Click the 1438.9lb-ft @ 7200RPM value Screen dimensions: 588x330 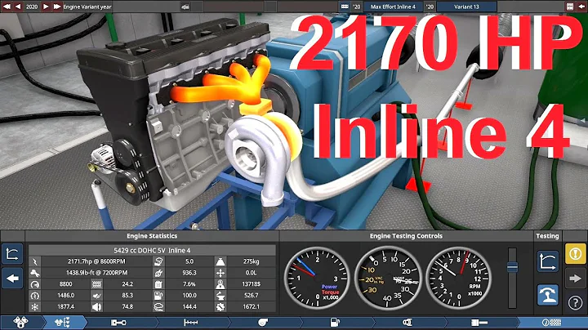(x=96, y=273)
